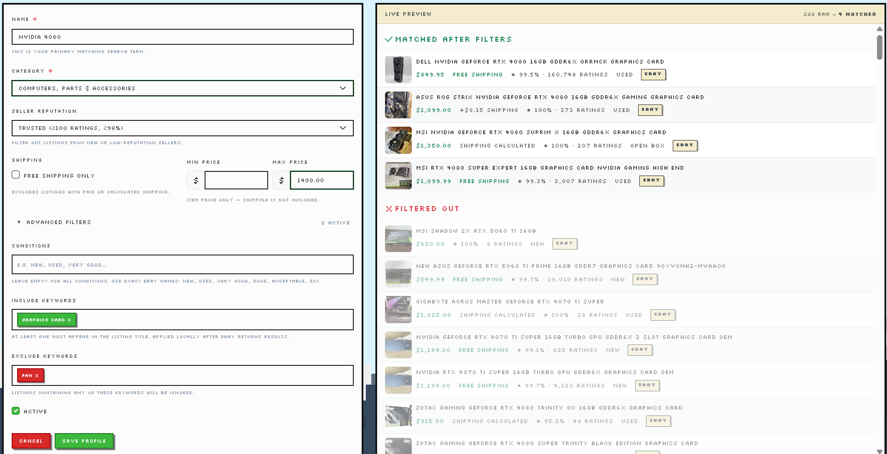Focus the Max Price field showing 1400.00
The image size is (887, 454).
click(322, 180)
